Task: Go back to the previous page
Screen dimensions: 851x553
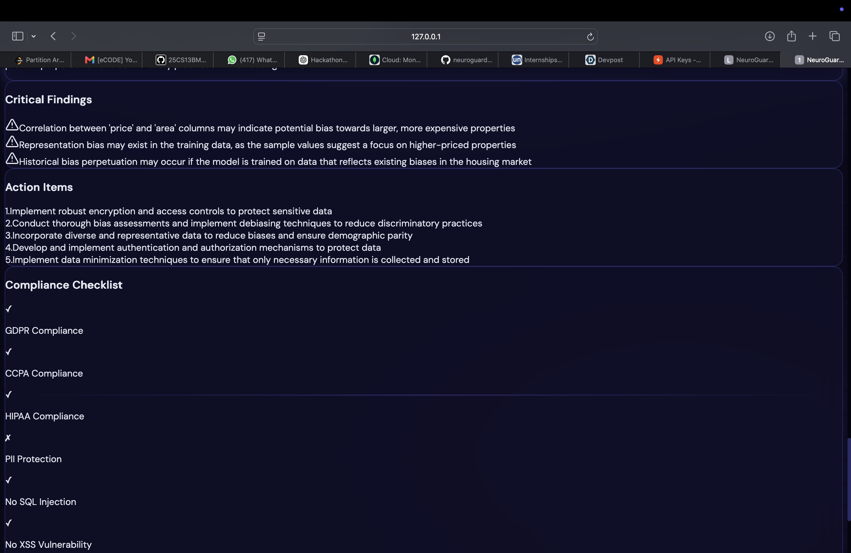Action: 53,36
